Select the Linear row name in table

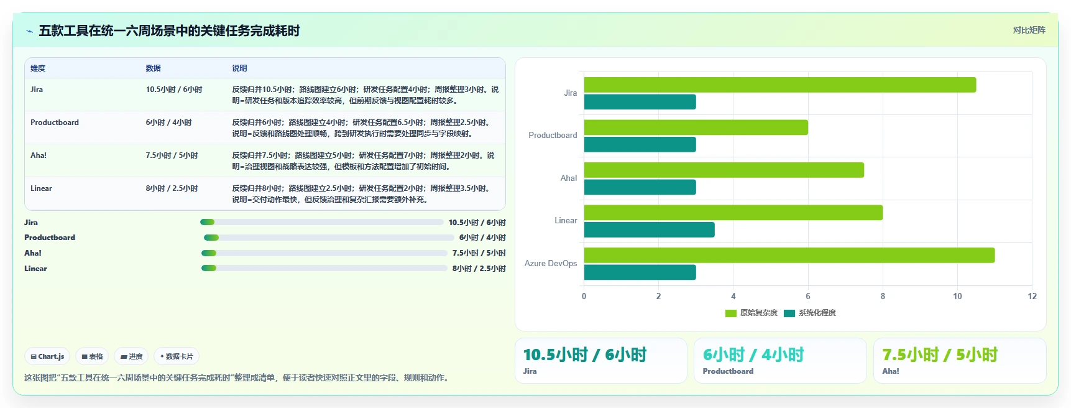(x=41, y=188)
